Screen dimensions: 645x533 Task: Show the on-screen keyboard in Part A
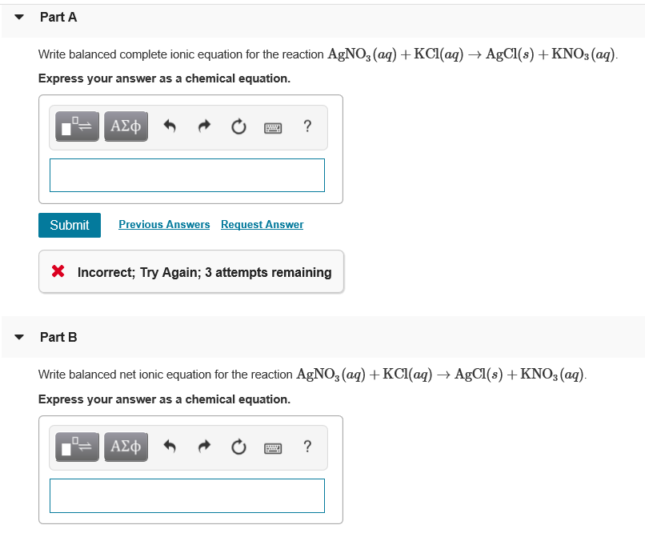(272, 126)
